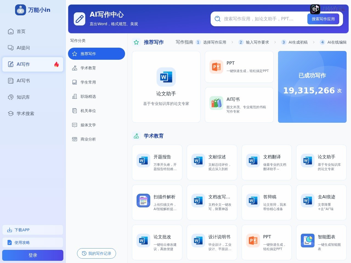351x263 pixels.
Task: Select 学术教育 in writing categories list
Action: (x=97, y=68)
